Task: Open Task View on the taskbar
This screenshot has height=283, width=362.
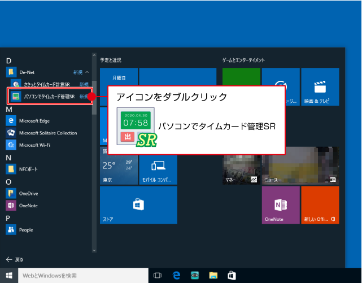Action: (158, 276)
